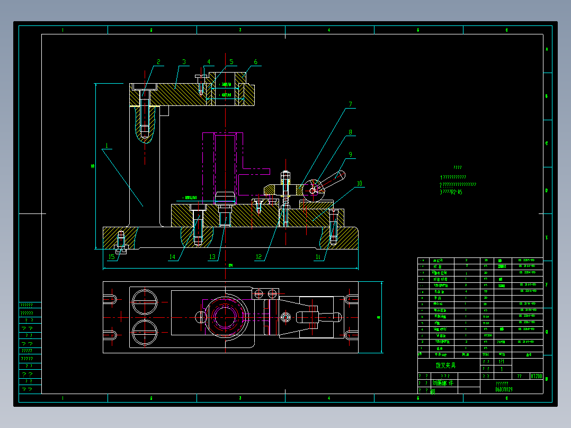The height and width of the screenshot is (428, 571).
Task: Click part balloon label 7
Action: point(350,104)
